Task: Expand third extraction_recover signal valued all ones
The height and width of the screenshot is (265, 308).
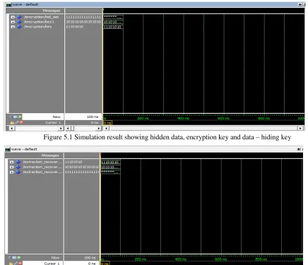Action: click(11, 172)
